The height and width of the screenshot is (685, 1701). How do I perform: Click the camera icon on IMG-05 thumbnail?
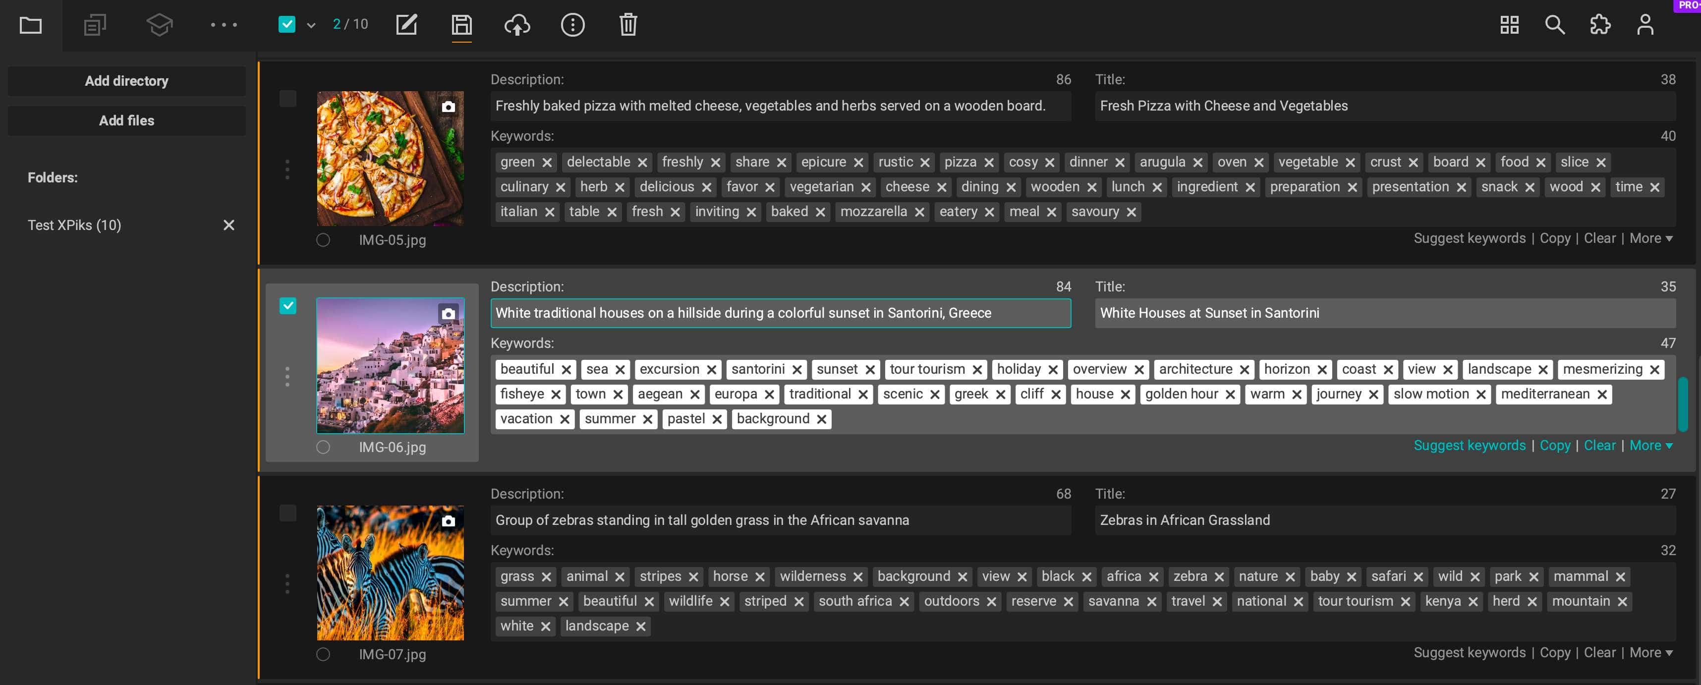449,107
